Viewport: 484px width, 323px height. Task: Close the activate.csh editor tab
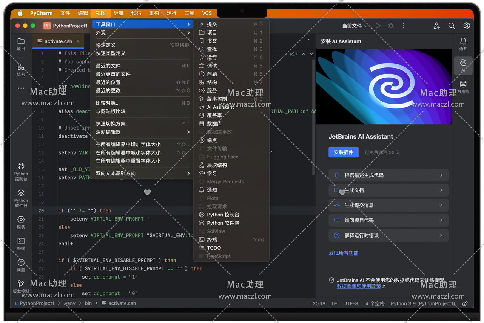point(78,41)
